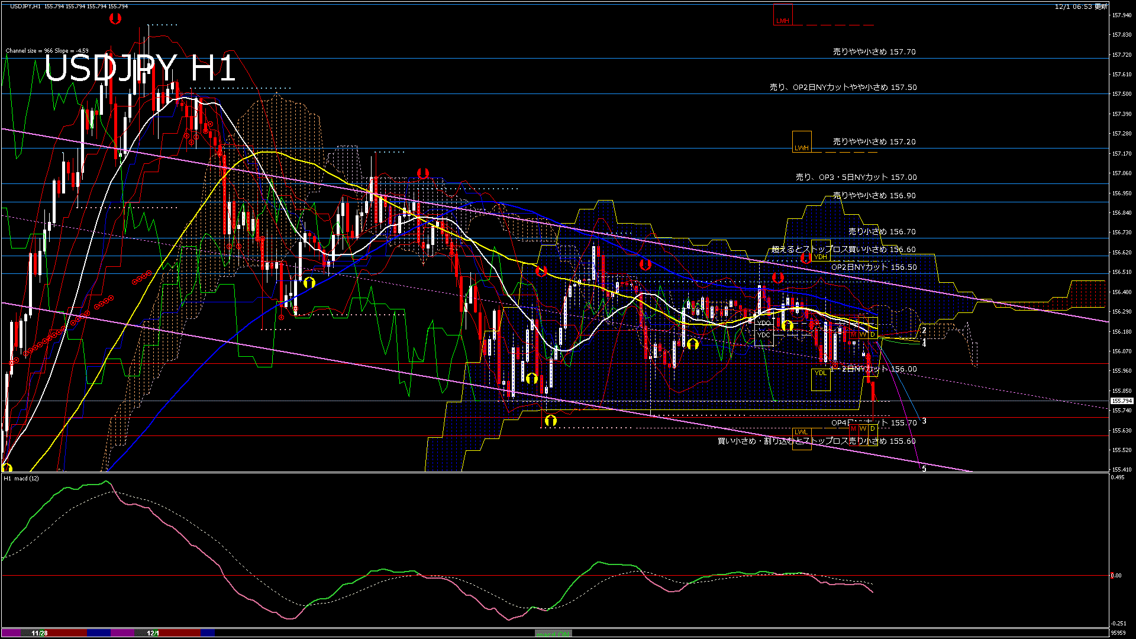Viewport: 1136px width, 639px height.
Task: Click the 12/1 date label in timeline
Action: tap(152, 633)
